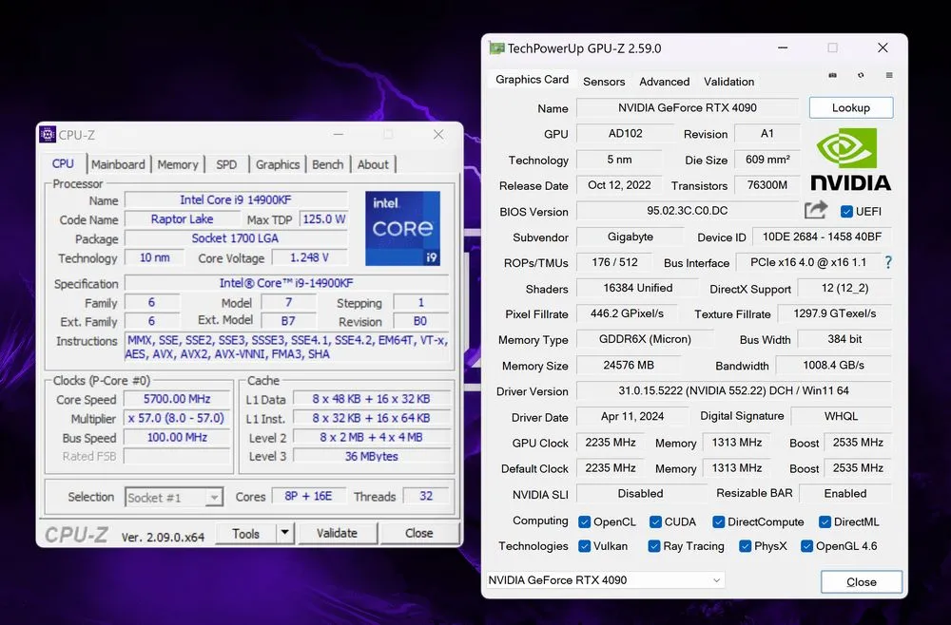Click the GPU-Z title bar app icon

[496, 47]
